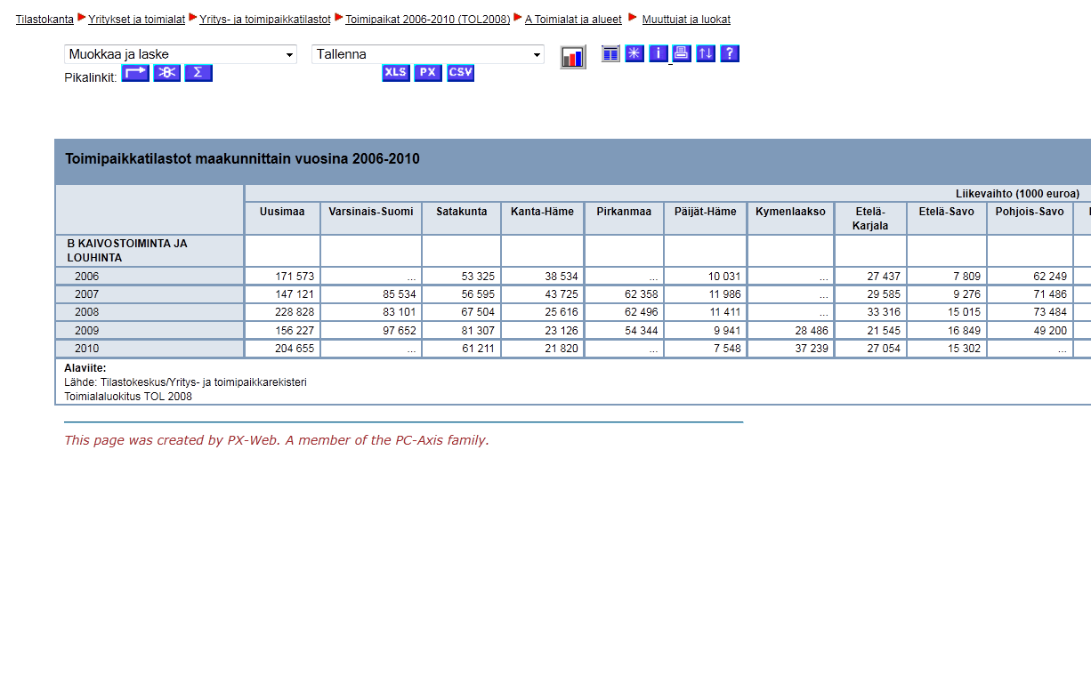Go to Tilastokanta breadcrumb link
This screenshot has height=675, width=1091.
point(44,20)
